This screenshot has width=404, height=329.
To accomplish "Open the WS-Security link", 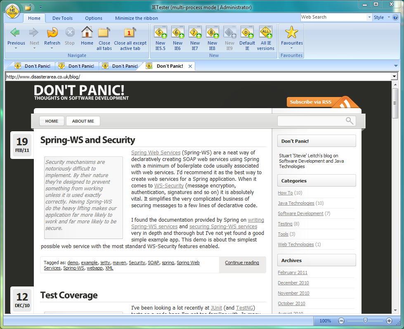I will (x=169, y=185).
